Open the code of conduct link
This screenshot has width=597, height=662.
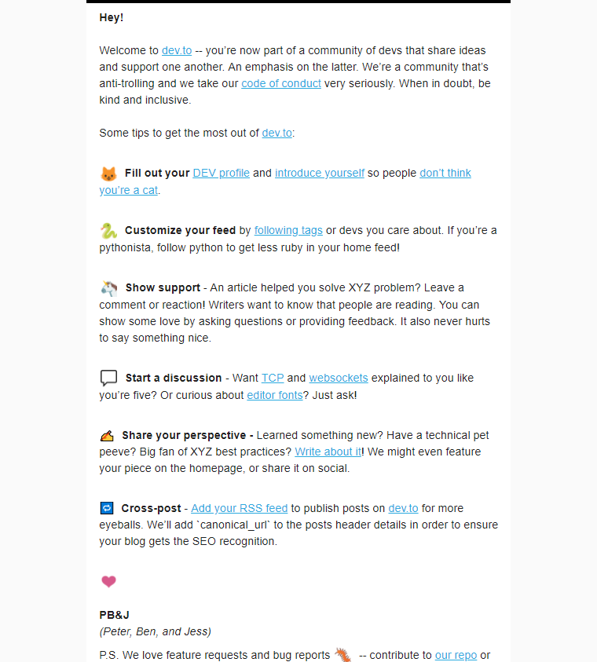(x=281, y=83)
